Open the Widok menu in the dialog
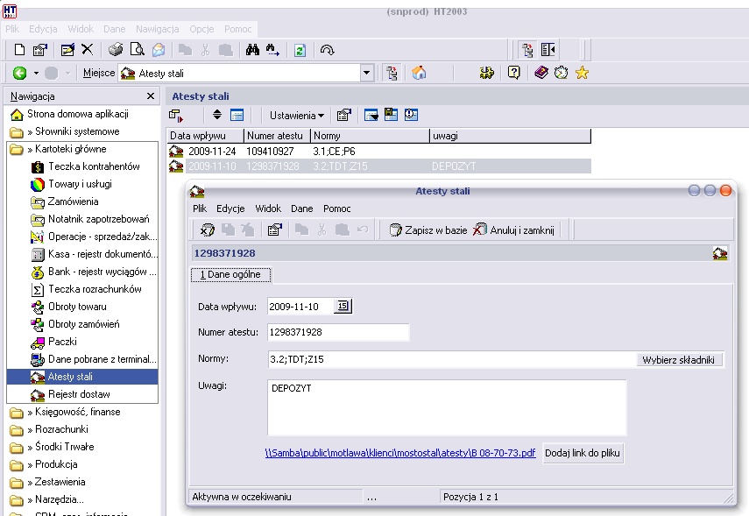749x516 pixels. pos(268,209)
